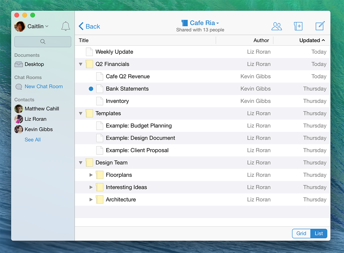Collapse the Q2 Financials folder
Viewport: 344px width, 253px height.
coord(81,64)
